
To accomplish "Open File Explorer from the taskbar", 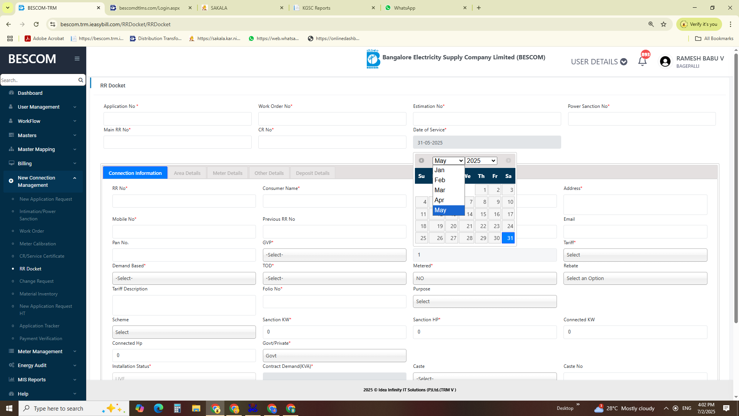I will (x=196, y=408).
